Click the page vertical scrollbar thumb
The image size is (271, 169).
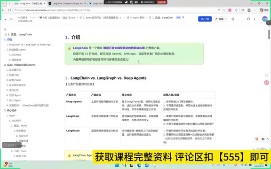coord(269,34)
